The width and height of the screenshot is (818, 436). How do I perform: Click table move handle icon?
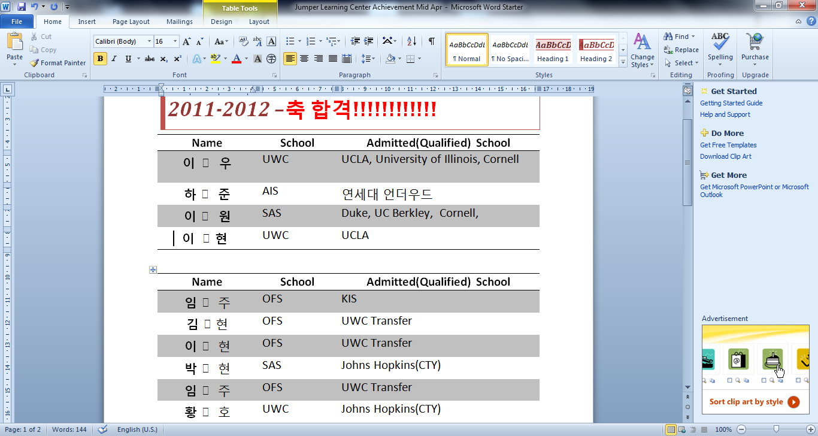[x=153, y=270]
